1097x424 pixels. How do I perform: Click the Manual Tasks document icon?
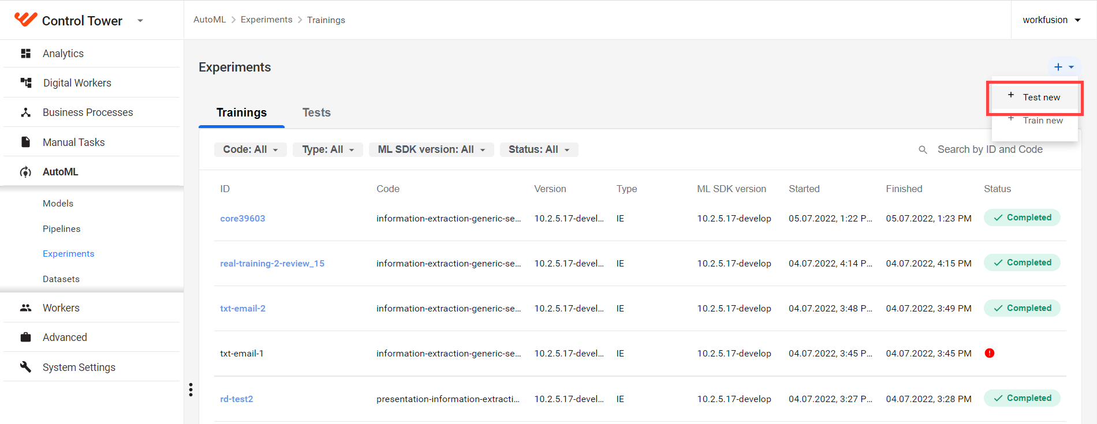25,142
